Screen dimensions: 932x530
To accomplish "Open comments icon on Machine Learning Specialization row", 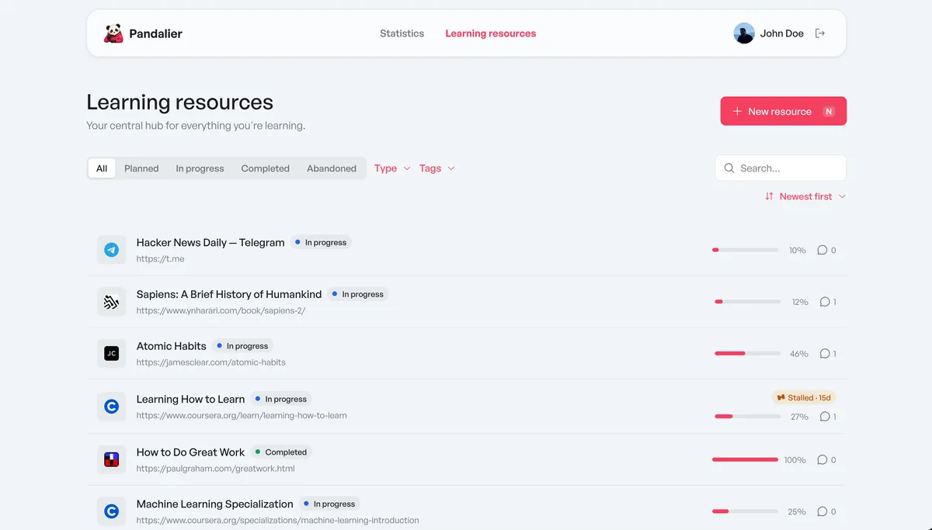I will [822, 511].
